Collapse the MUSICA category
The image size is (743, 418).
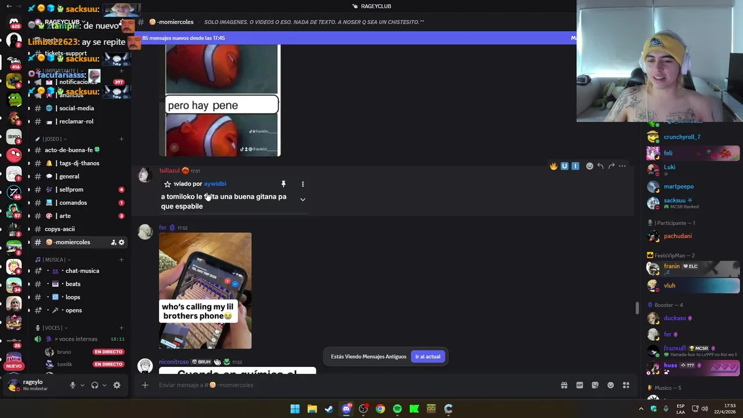[x=53, y=260]
